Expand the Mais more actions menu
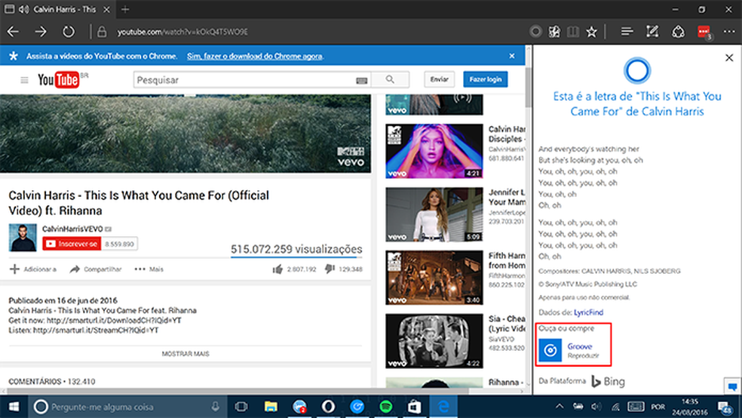Viewport: 742px width, 418px height. (x=149, y=269)
